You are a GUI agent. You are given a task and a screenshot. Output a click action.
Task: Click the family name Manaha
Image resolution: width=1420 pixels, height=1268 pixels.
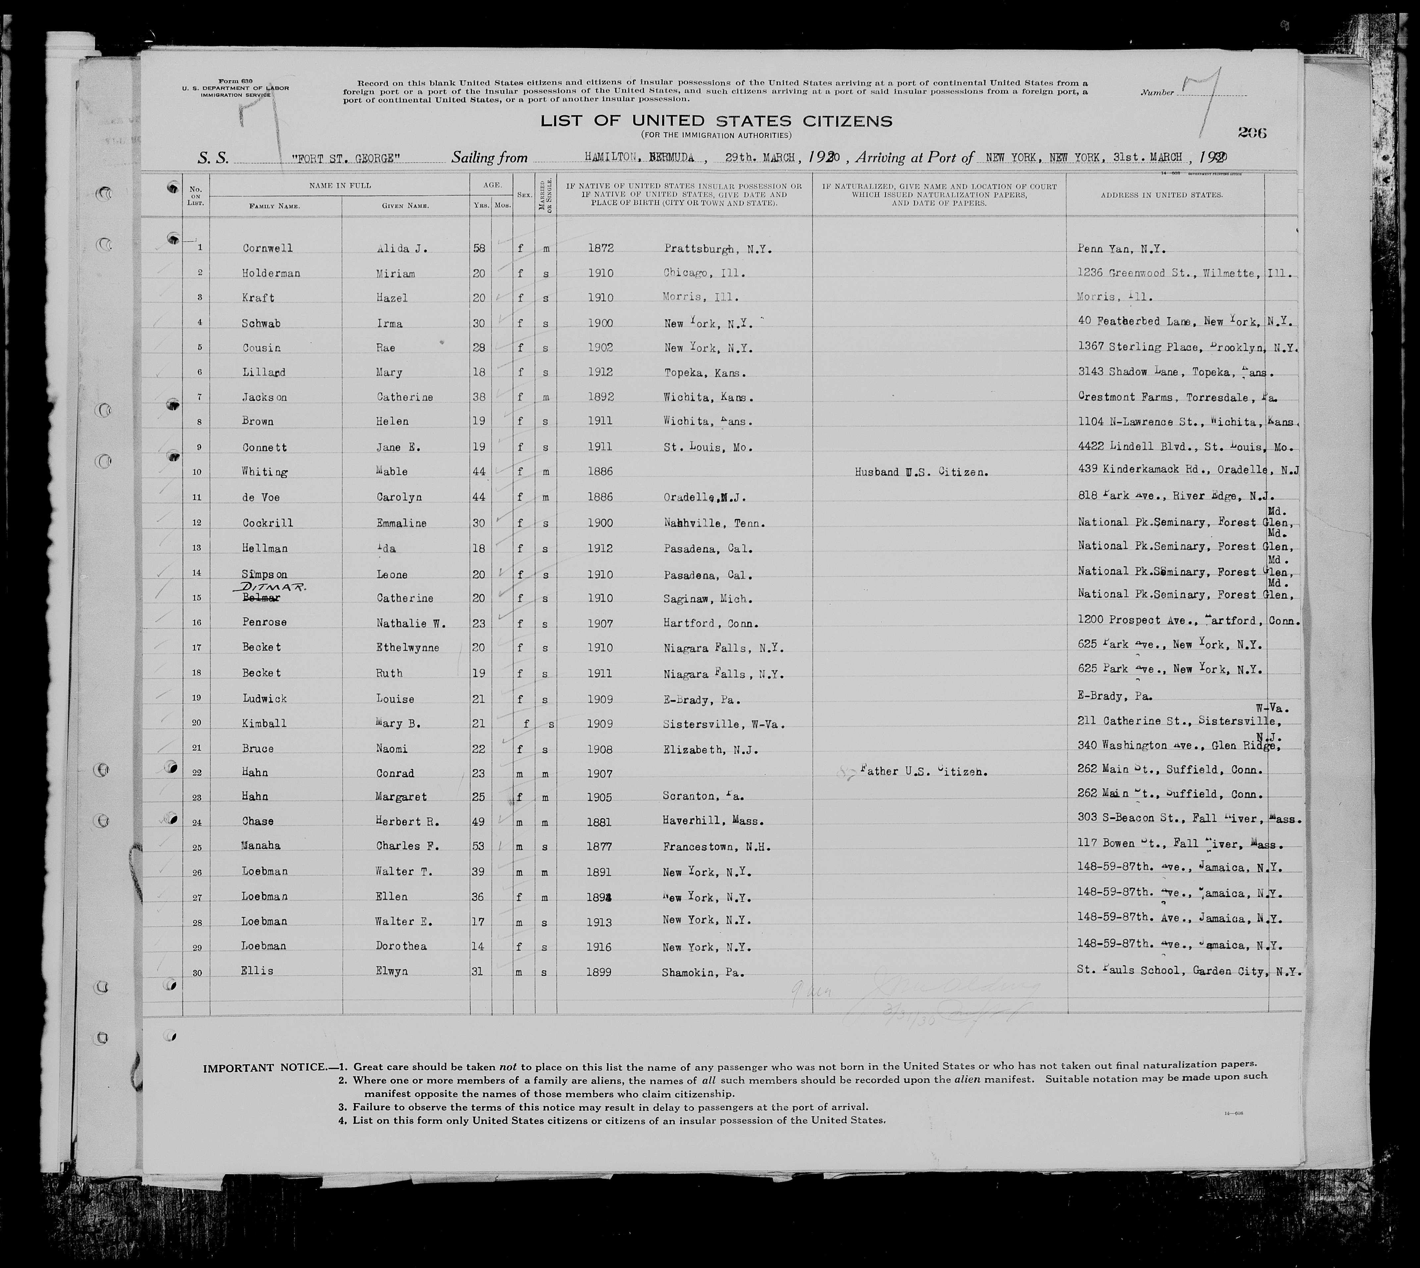click(x=261, y=846)
